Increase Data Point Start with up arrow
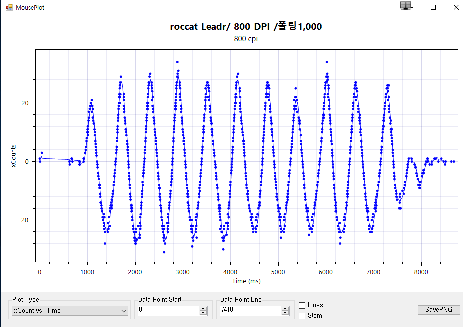 point(203,308)
